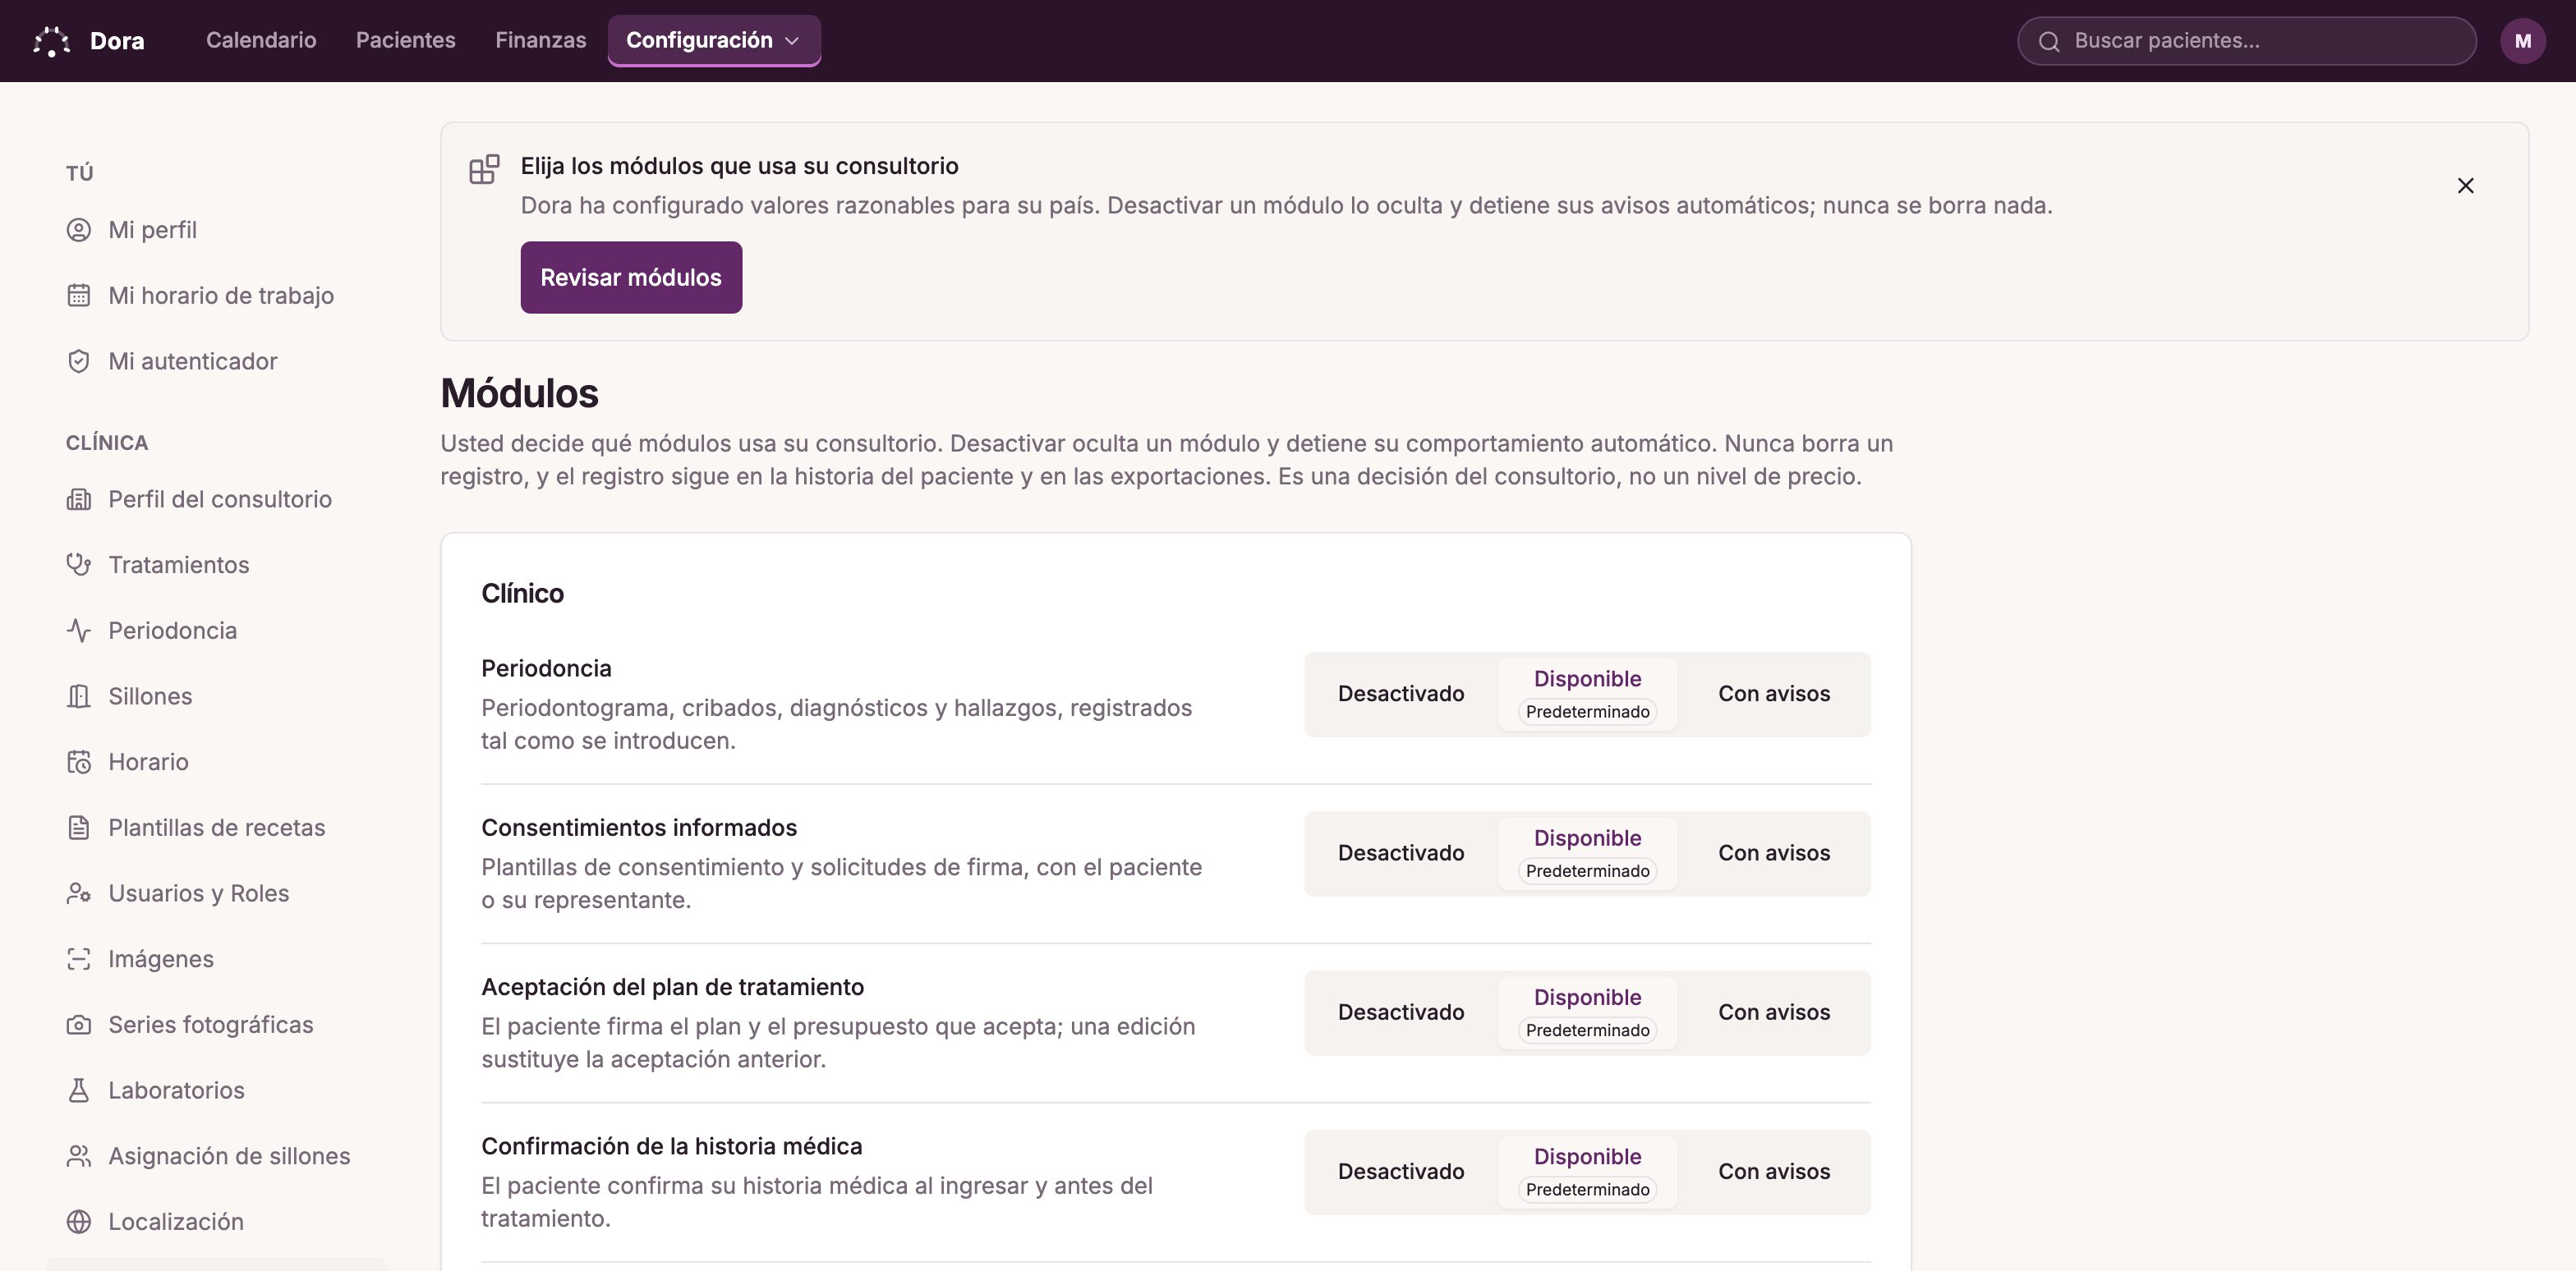Focus the Buscar pacientes search field

2246,41
